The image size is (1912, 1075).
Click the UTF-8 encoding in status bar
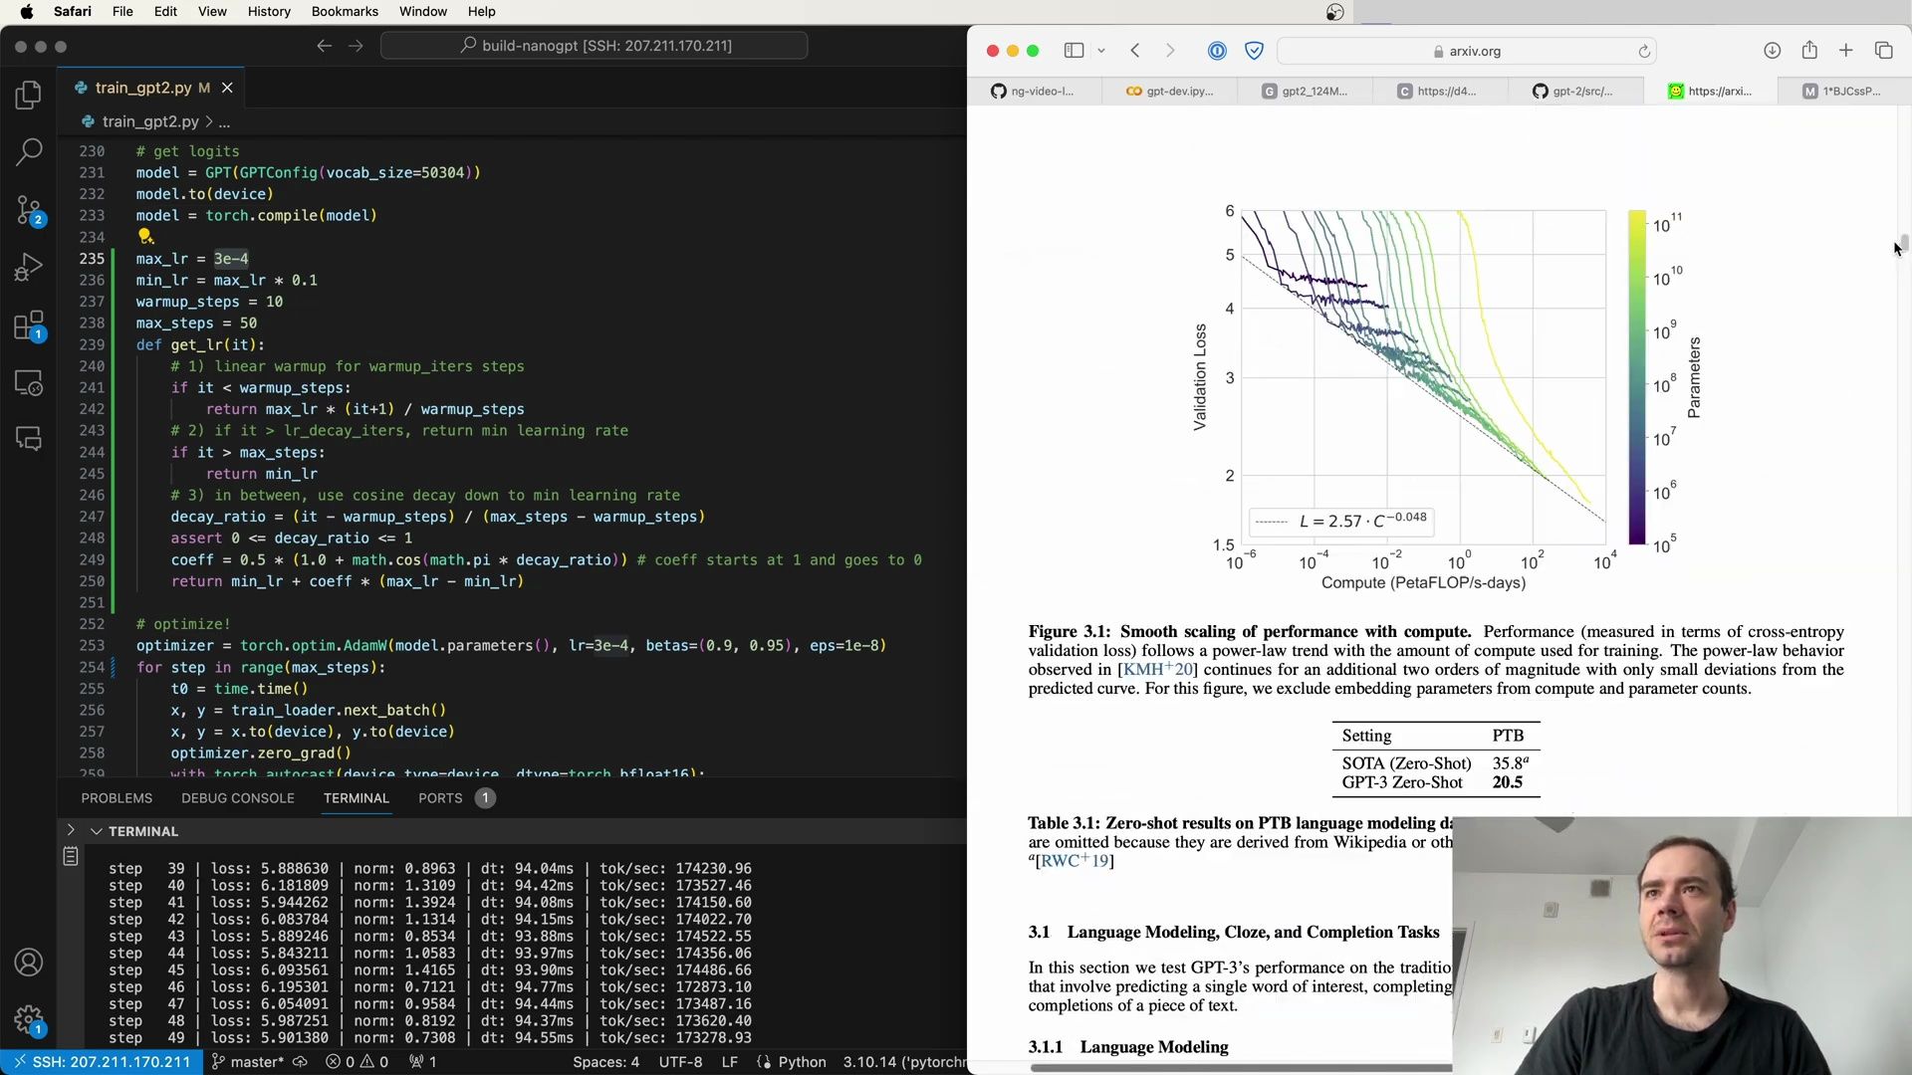click(680, 1062)
